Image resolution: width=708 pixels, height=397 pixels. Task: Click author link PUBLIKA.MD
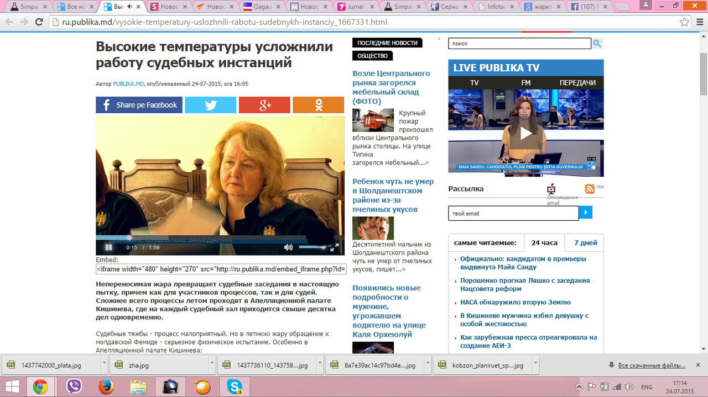[x=128, y=84]
